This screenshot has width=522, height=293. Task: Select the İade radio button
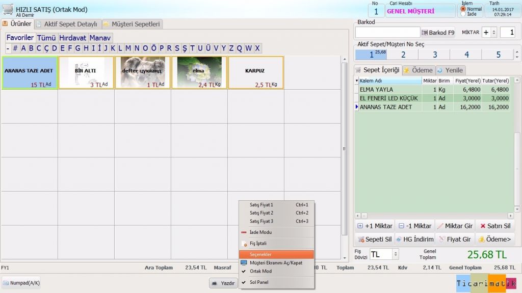coord(463,14)
